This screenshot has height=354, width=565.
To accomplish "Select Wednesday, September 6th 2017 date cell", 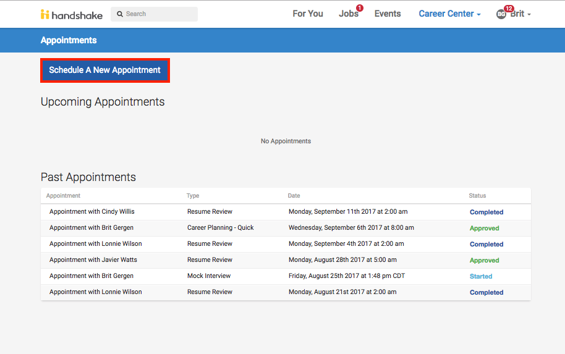I will tap(351, 227).
